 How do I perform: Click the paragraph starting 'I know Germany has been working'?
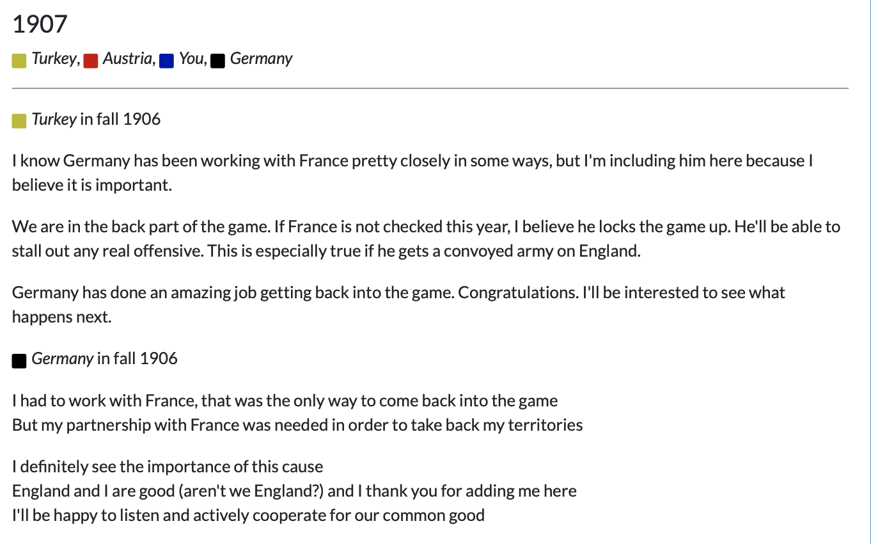coord(412,173)
